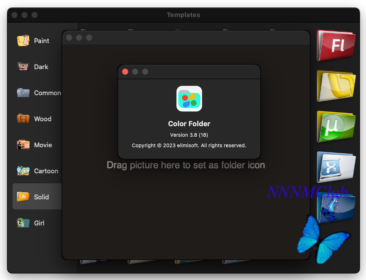
Task: Click the Movie category folder icon
Action: tap(23, 145)
